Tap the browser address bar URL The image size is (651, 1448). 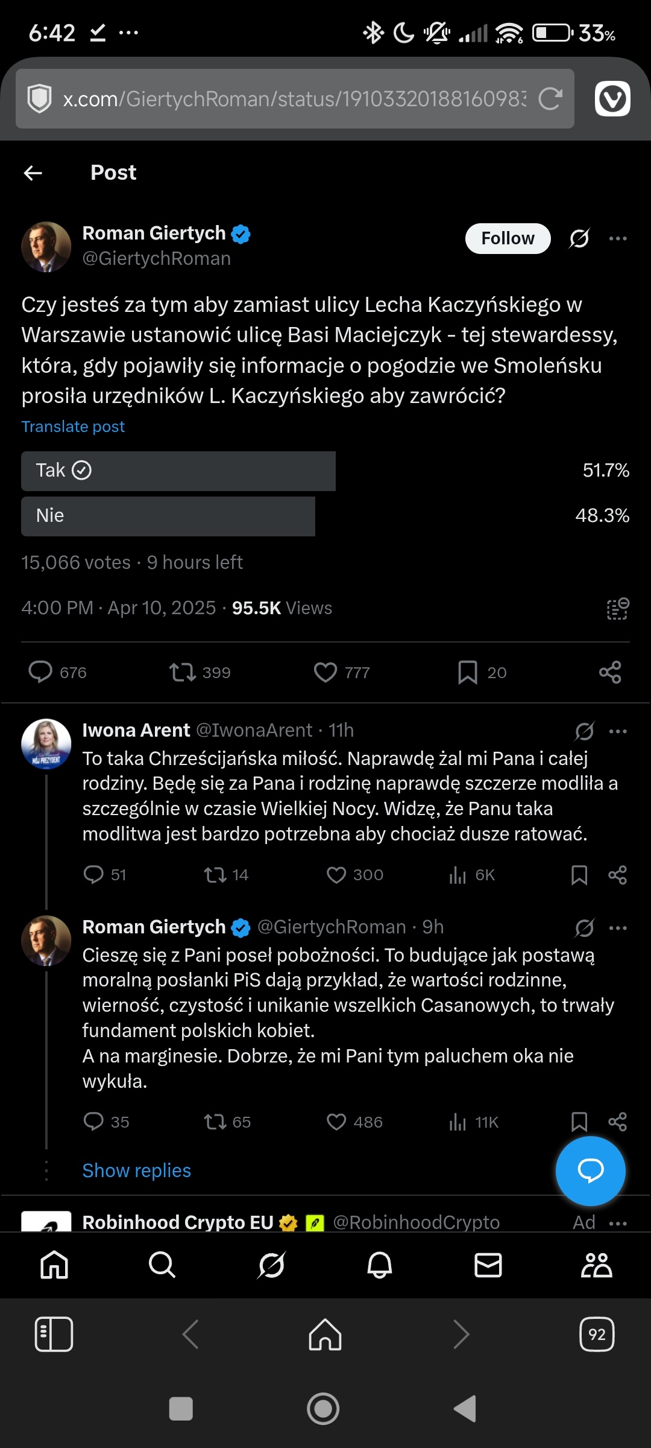pos(294,98)
